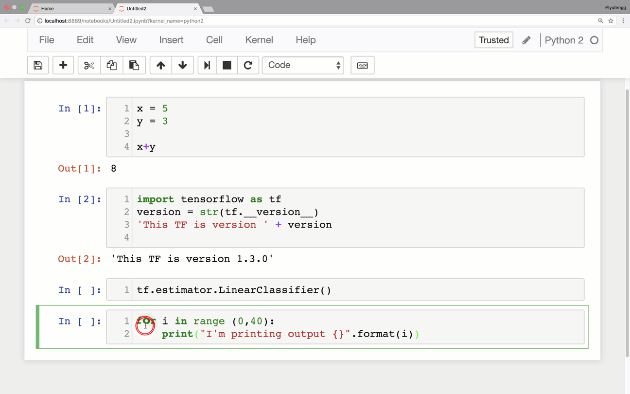The height and width of the screenshot is (394, 630).
Task: Open the Chrome three-dot menu
Action: click(623, 21)
